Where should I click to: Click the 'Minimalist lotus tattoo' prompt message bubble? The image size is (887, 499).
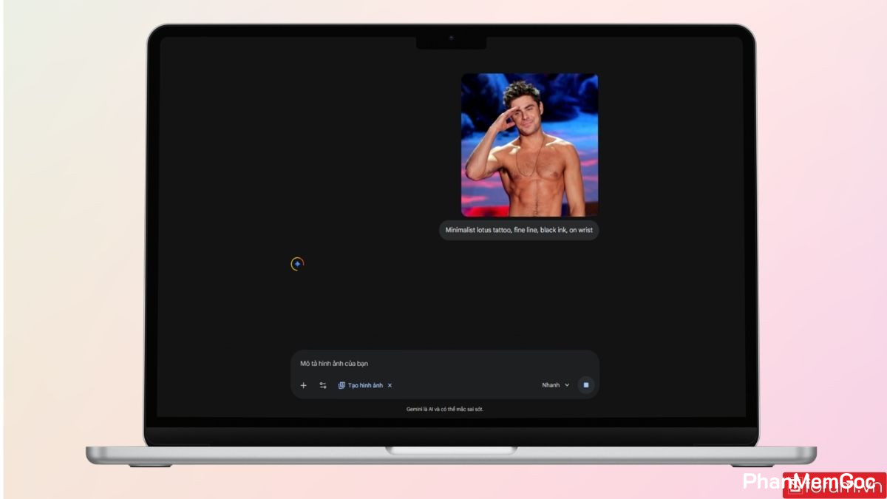point(519,230)
